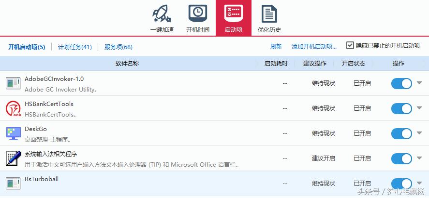The width and height of the screenshot is (429, 198).
Task: Click the HSBankCertTools red bank icon
Action: (13, 108)
